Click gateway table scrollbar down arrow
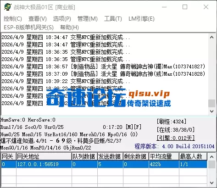The image size is (217, 188). click(212, 182)
